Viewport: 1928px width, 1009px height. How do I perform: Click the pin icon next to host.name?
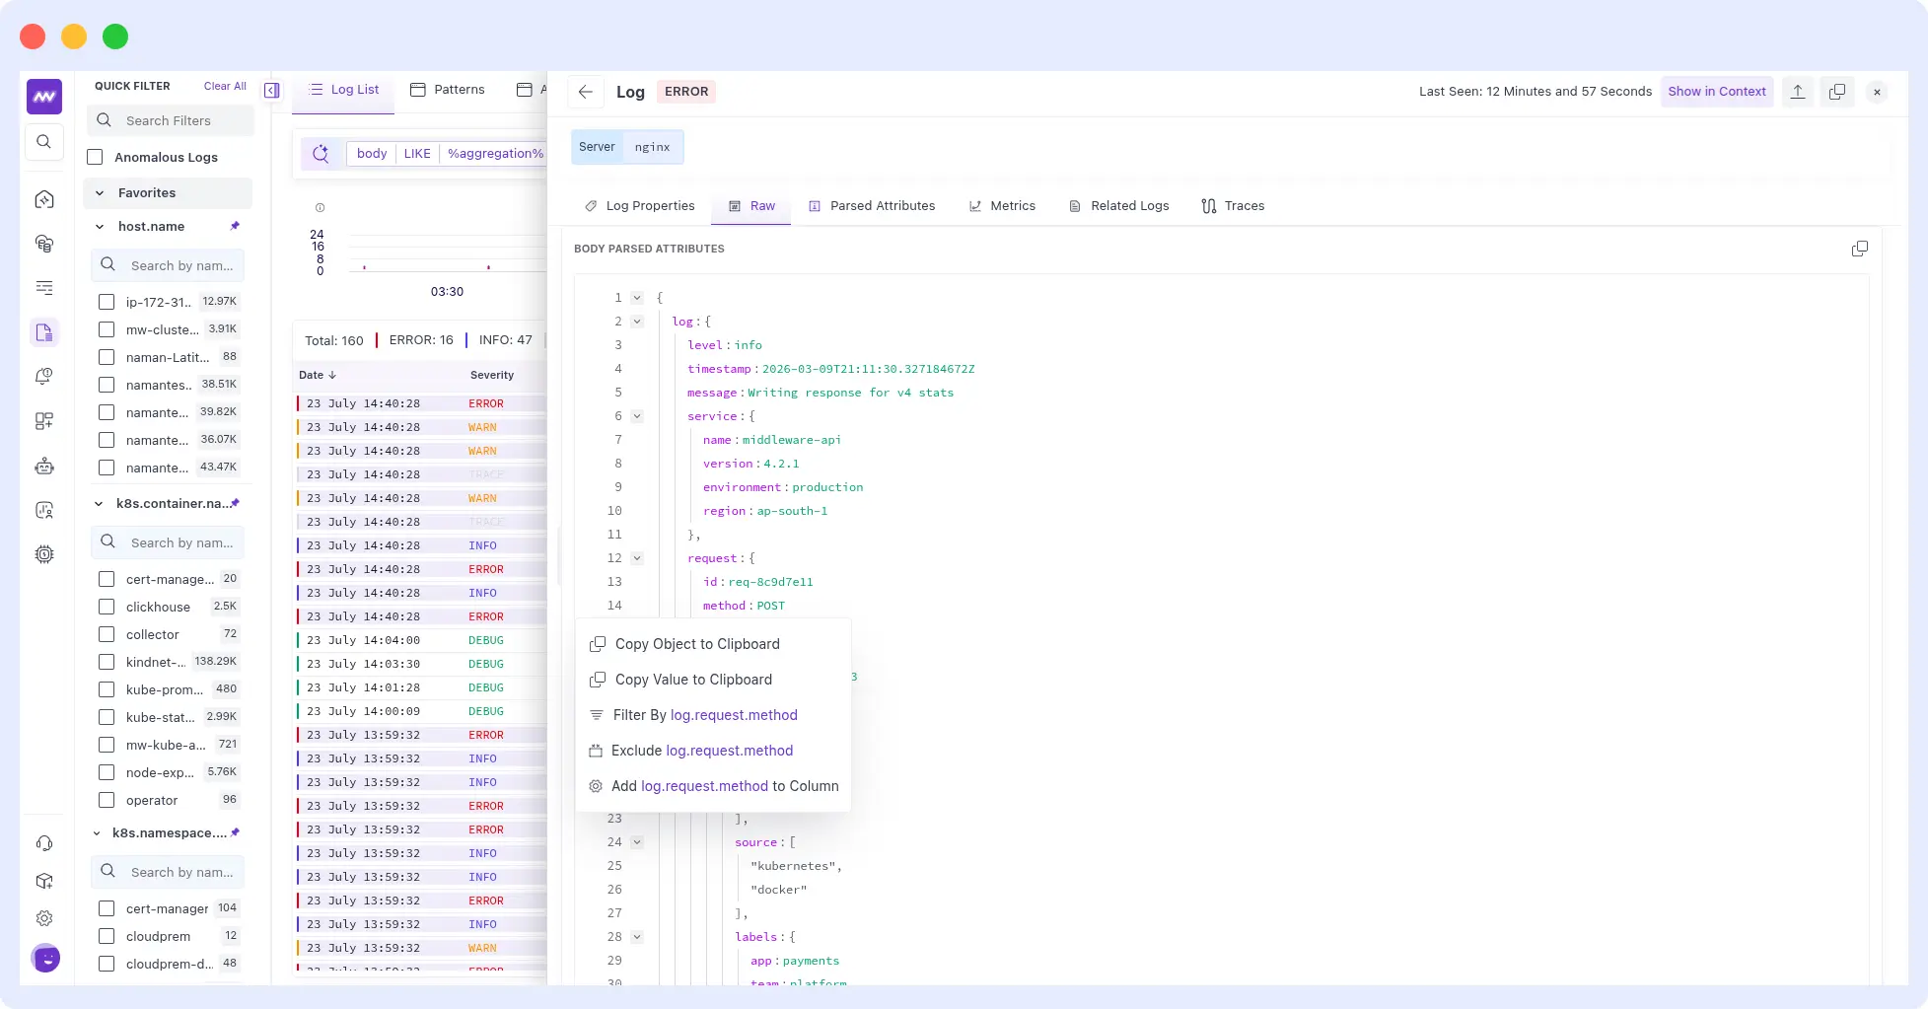click(x=235, y=226)
